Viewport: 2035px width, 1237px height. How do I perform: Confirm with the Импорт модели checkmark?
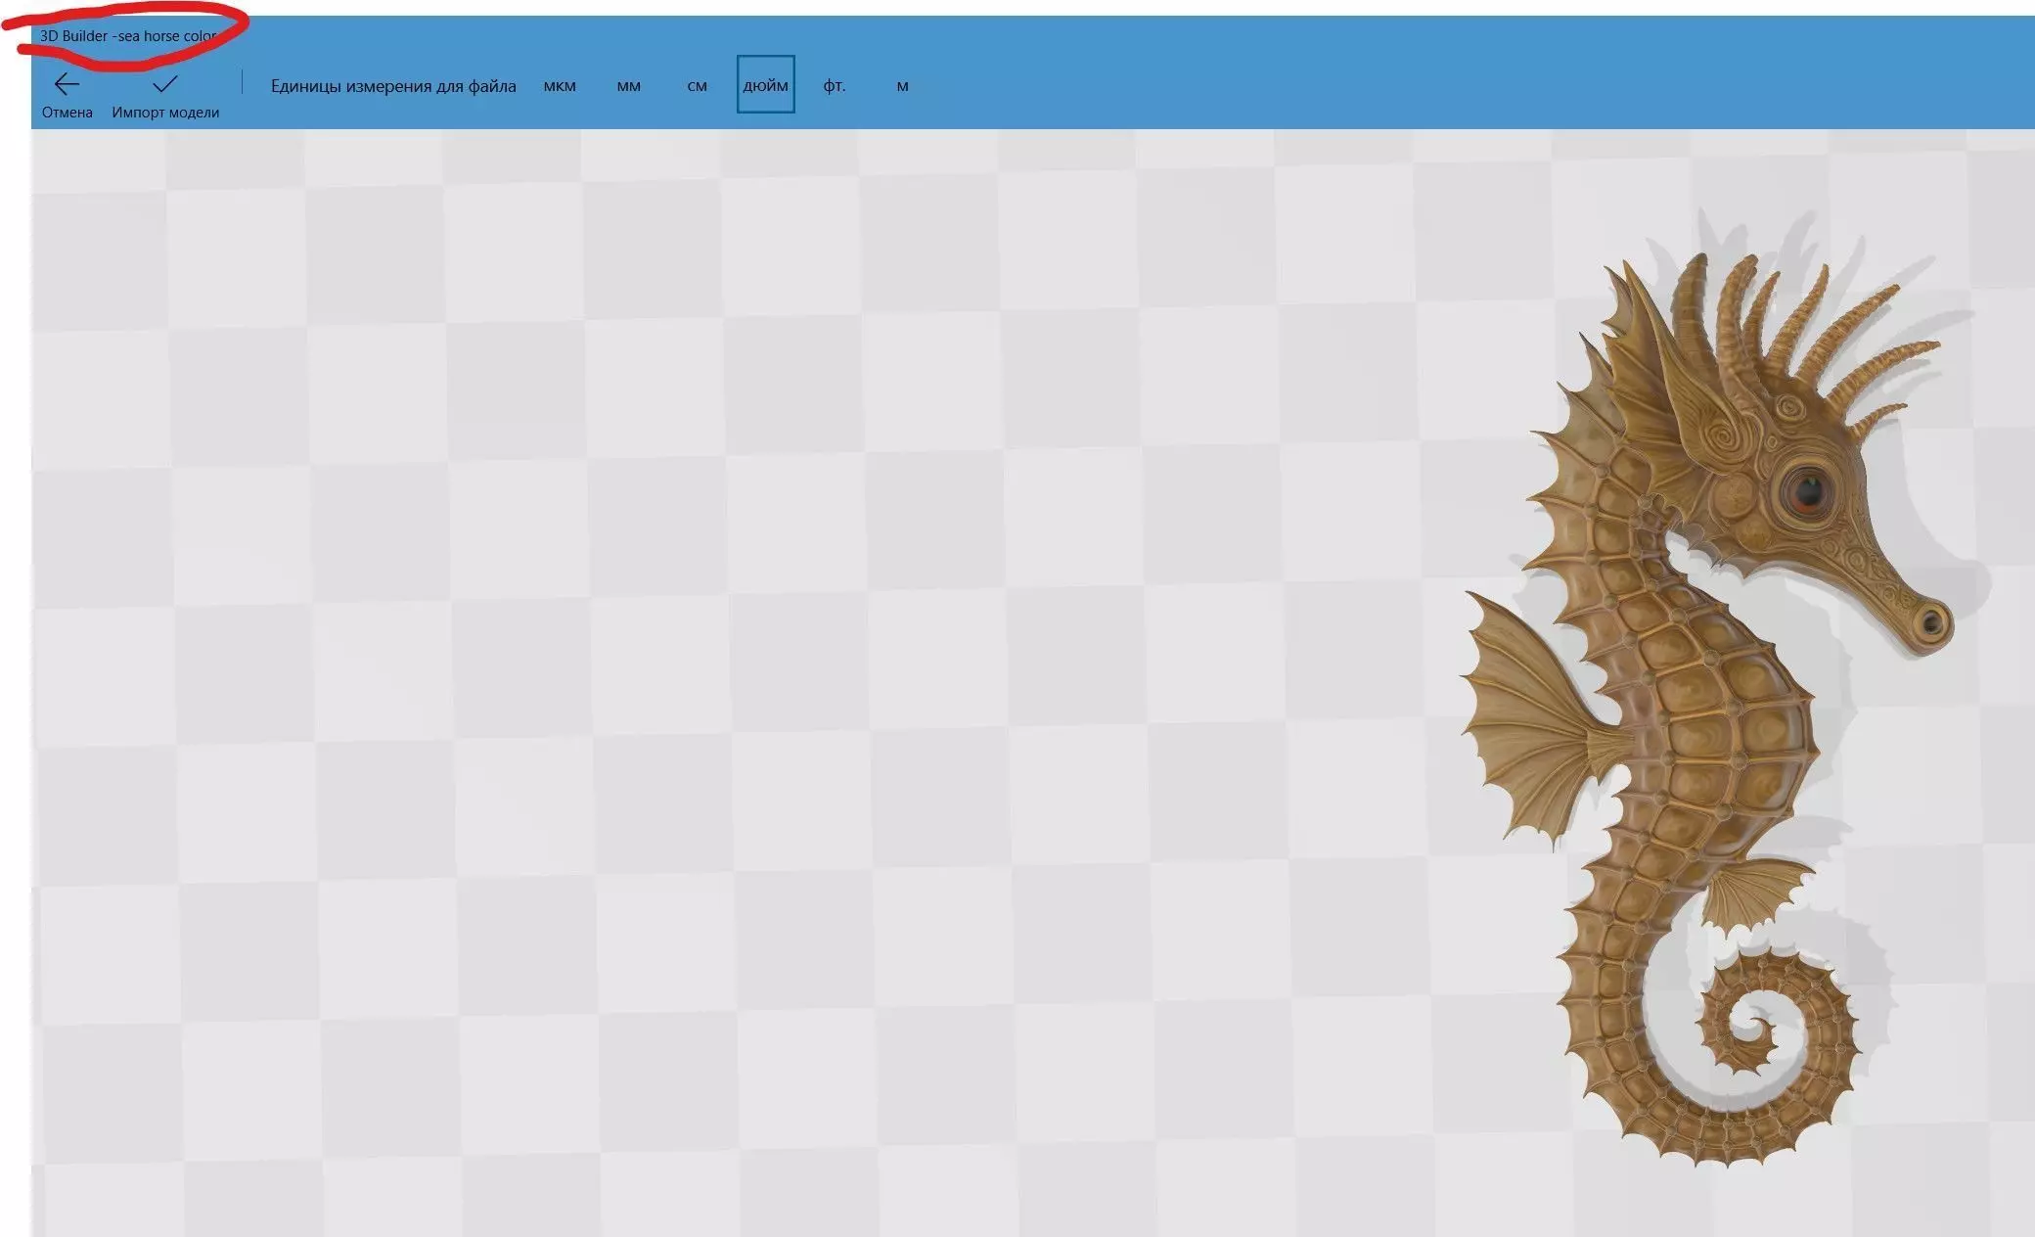coord(165,84)
